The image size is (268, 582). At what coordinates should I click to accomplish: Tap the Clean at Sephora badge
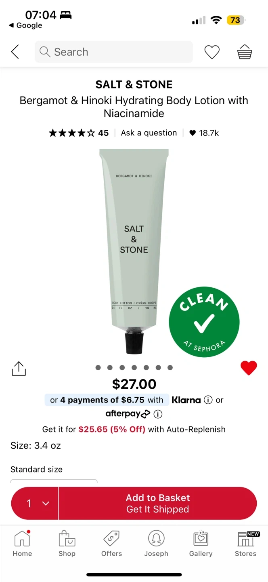coord(204,322)
